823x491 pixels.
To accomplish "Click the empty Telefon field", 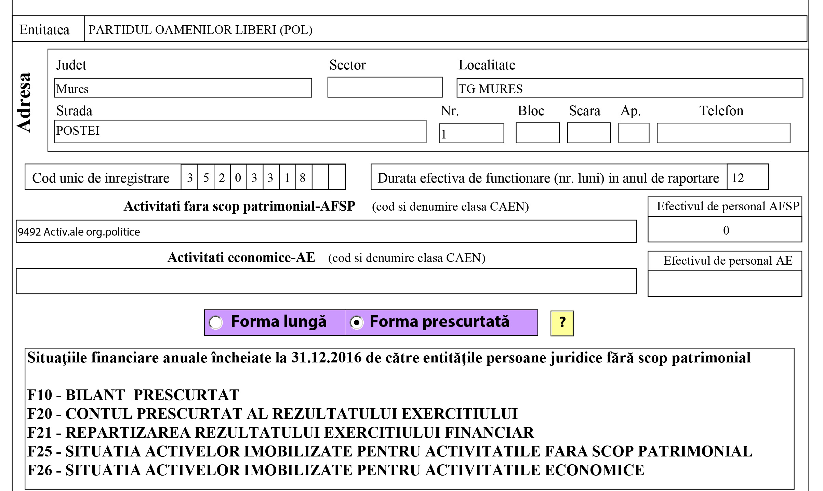I will pyautogui.click(x=723, y=133).
